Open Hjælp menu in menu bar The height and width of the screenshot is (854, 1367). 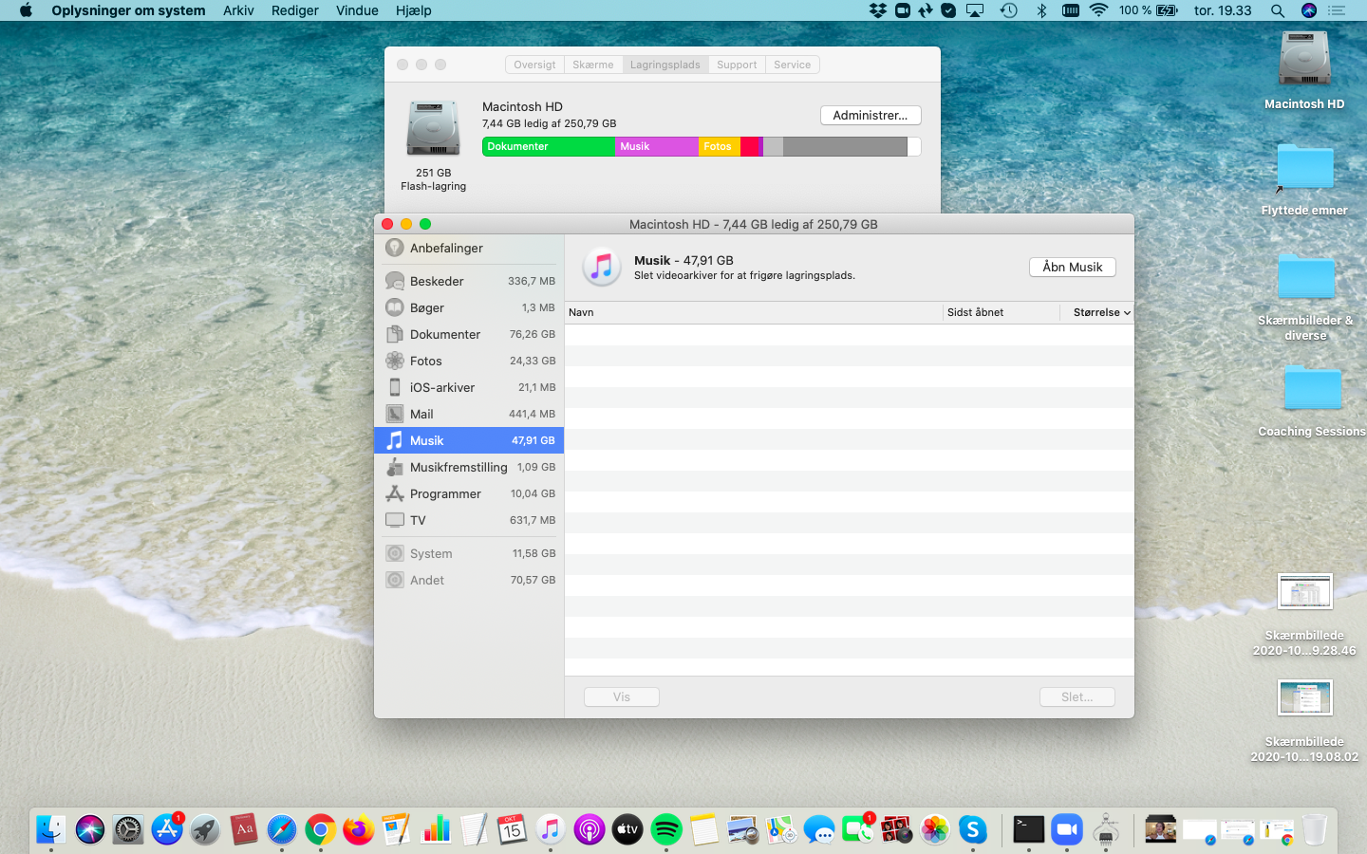click(x=413, y=10)
